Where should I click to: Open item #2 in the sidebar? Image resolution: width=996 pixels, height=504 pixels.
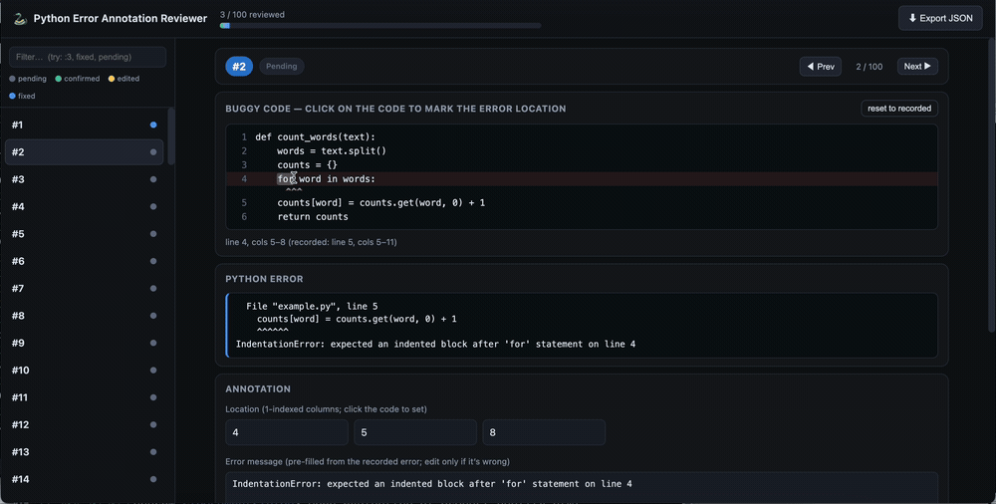pyautogui.click(x=84, y=152)
